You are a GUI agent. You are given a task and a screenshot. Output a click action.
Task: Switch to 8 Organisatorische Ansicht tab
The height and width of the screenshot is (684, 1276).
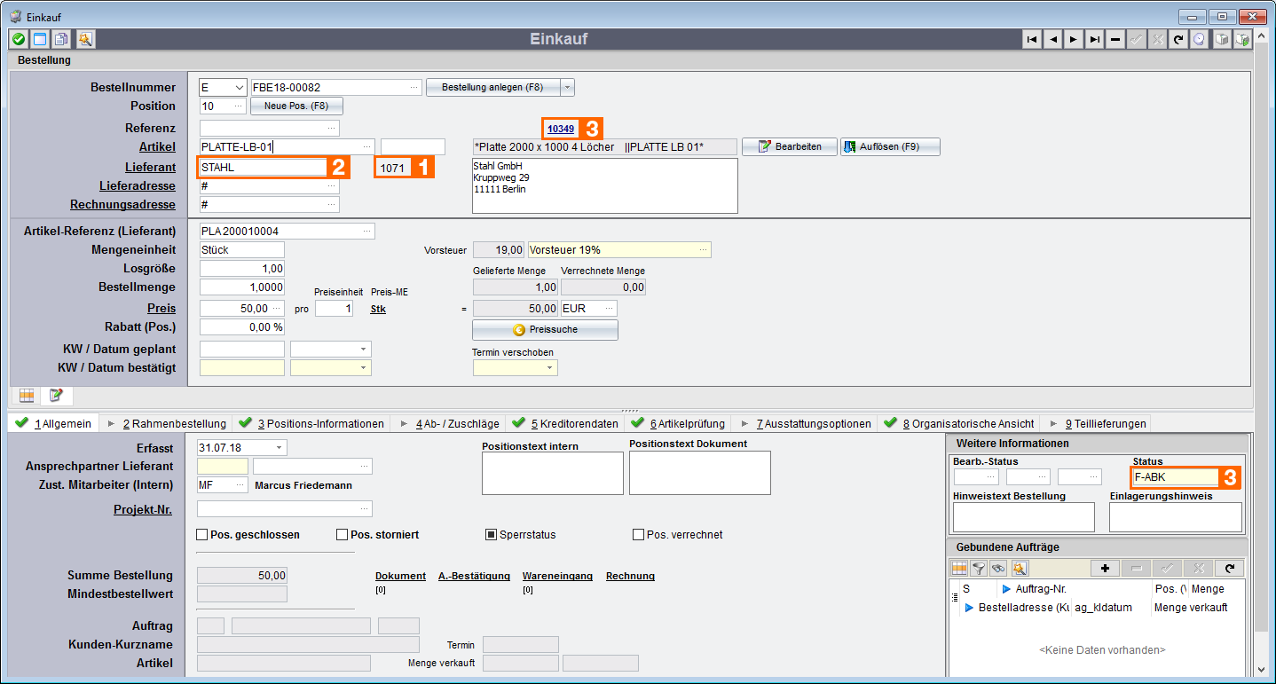(x=957, y=424)
